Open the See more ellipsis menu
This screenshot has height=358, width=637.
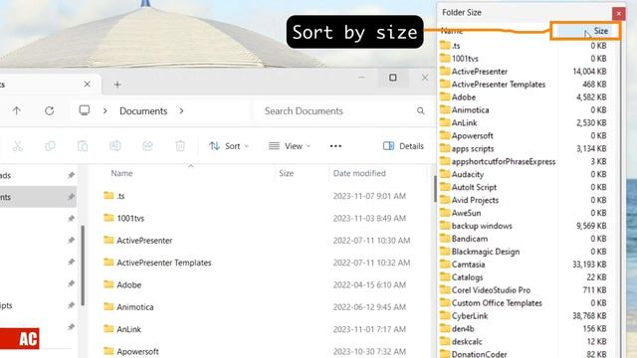pos(335,146)
